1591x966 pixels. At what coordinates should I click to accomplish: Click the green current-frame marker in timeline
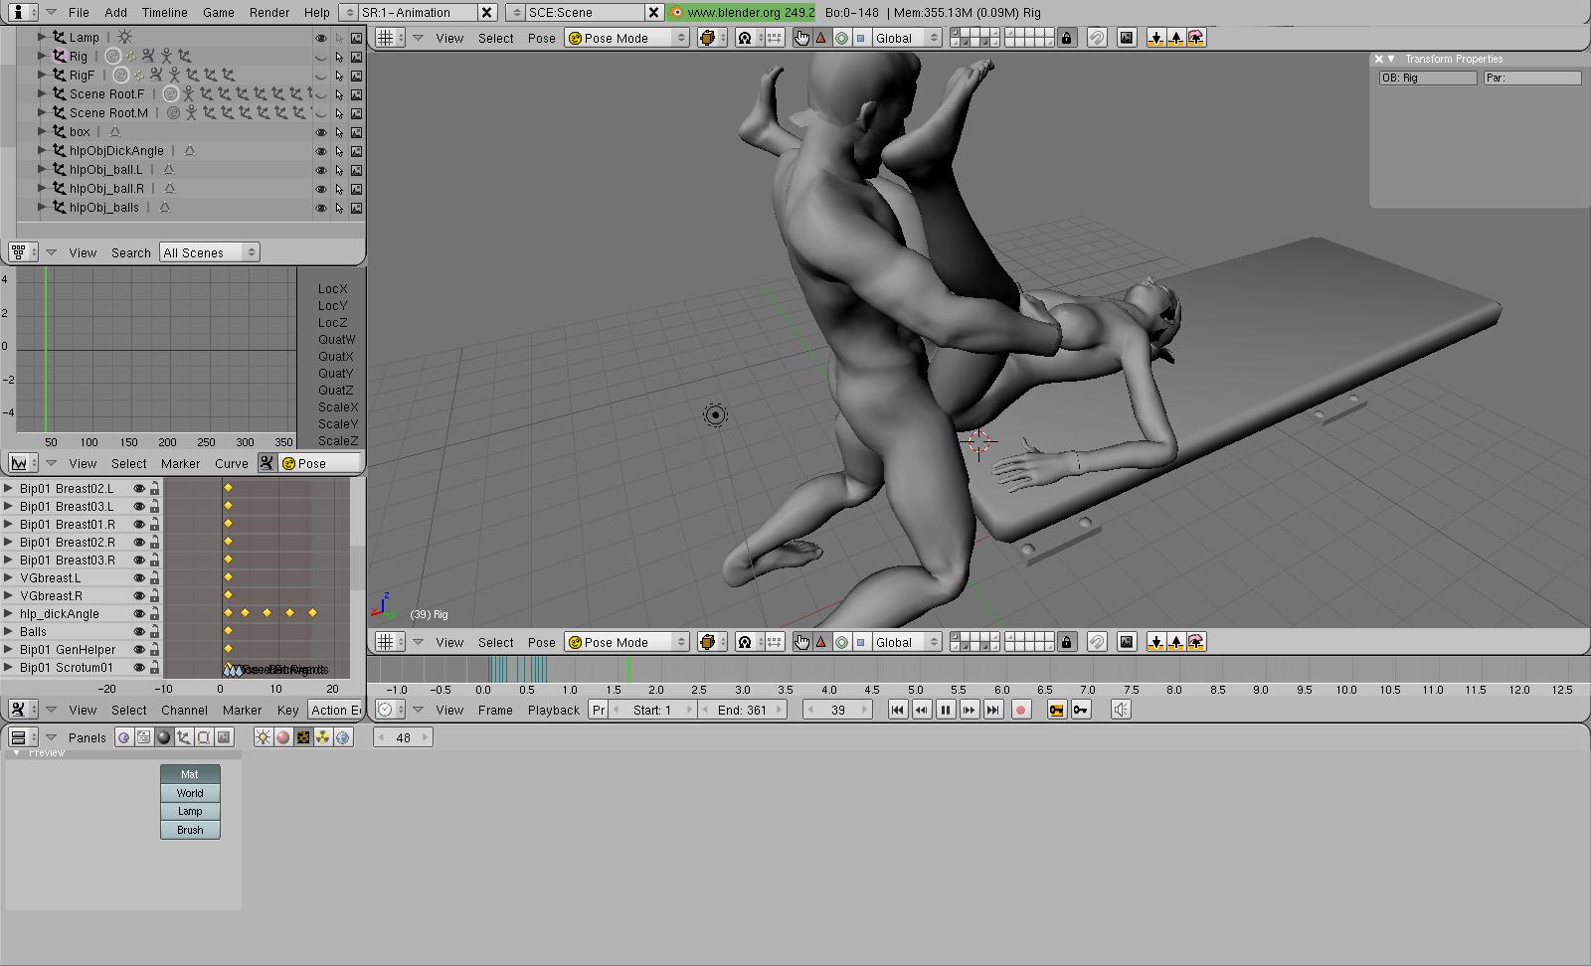click(x=628, y=669)
